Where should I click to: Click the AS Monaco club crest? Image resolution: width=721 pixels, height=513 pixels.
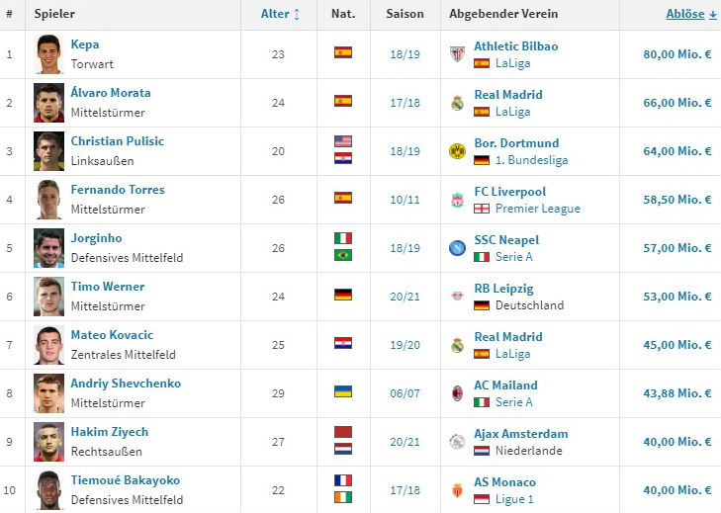(456, 490)
